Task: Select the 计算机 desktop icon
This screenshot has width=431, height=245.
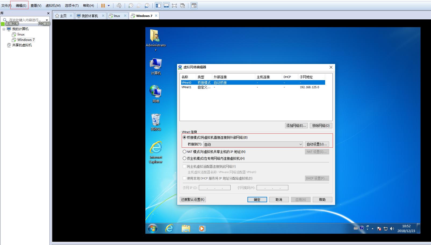Action: point(156,66)
